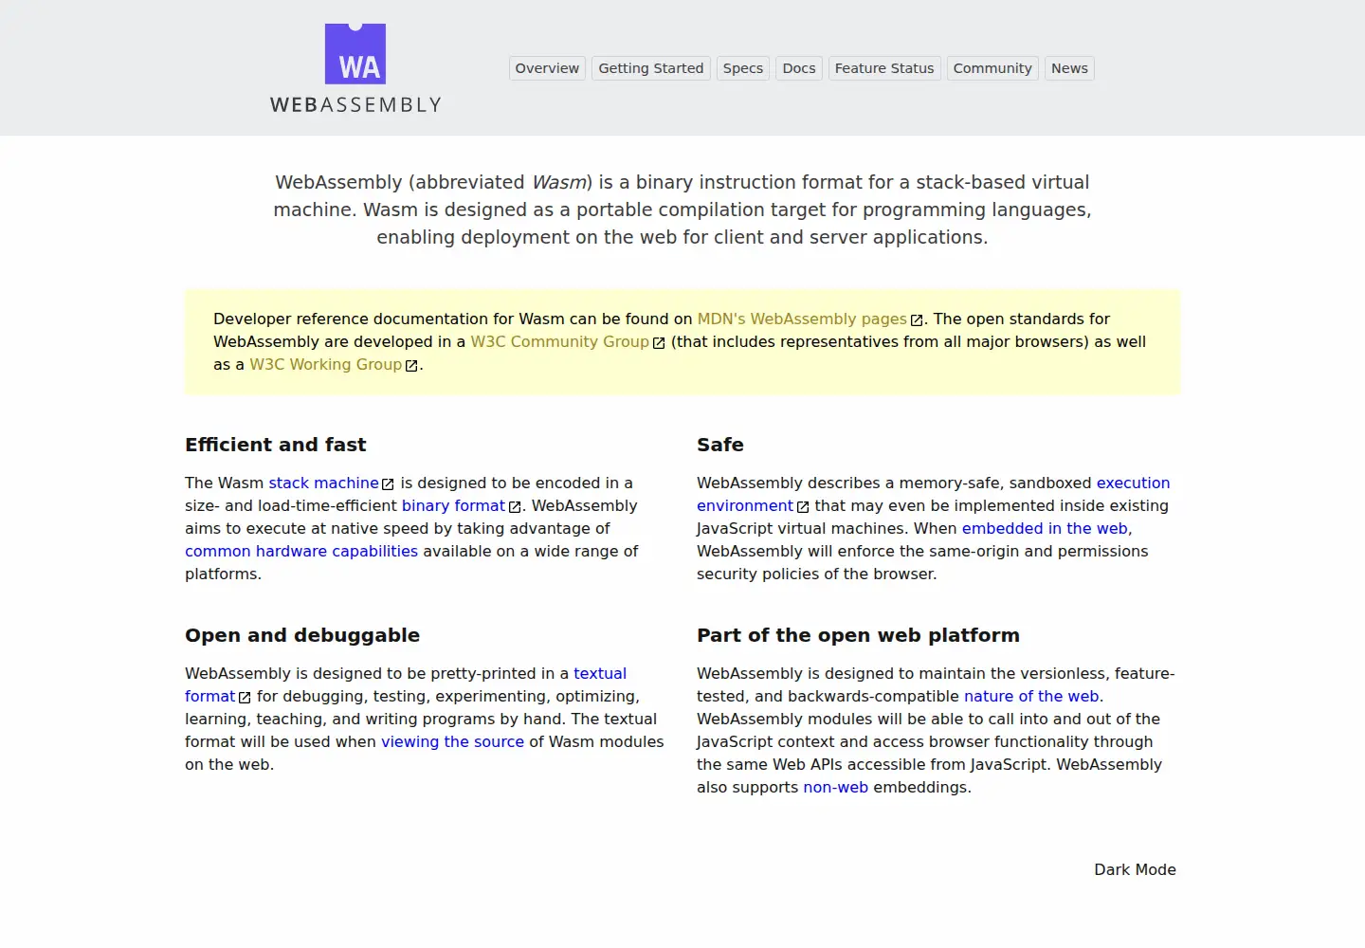
Task: Click common hardware capabilities link
Action: (301, 551)
